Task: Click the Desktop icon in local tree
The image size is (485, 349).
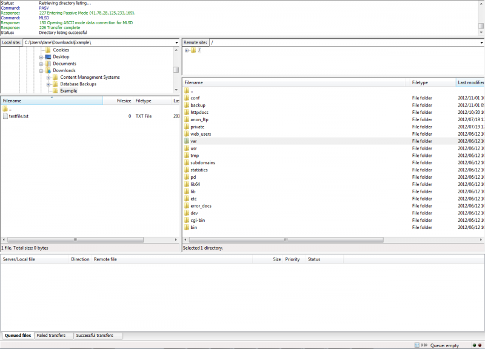Action: point(48,57)
